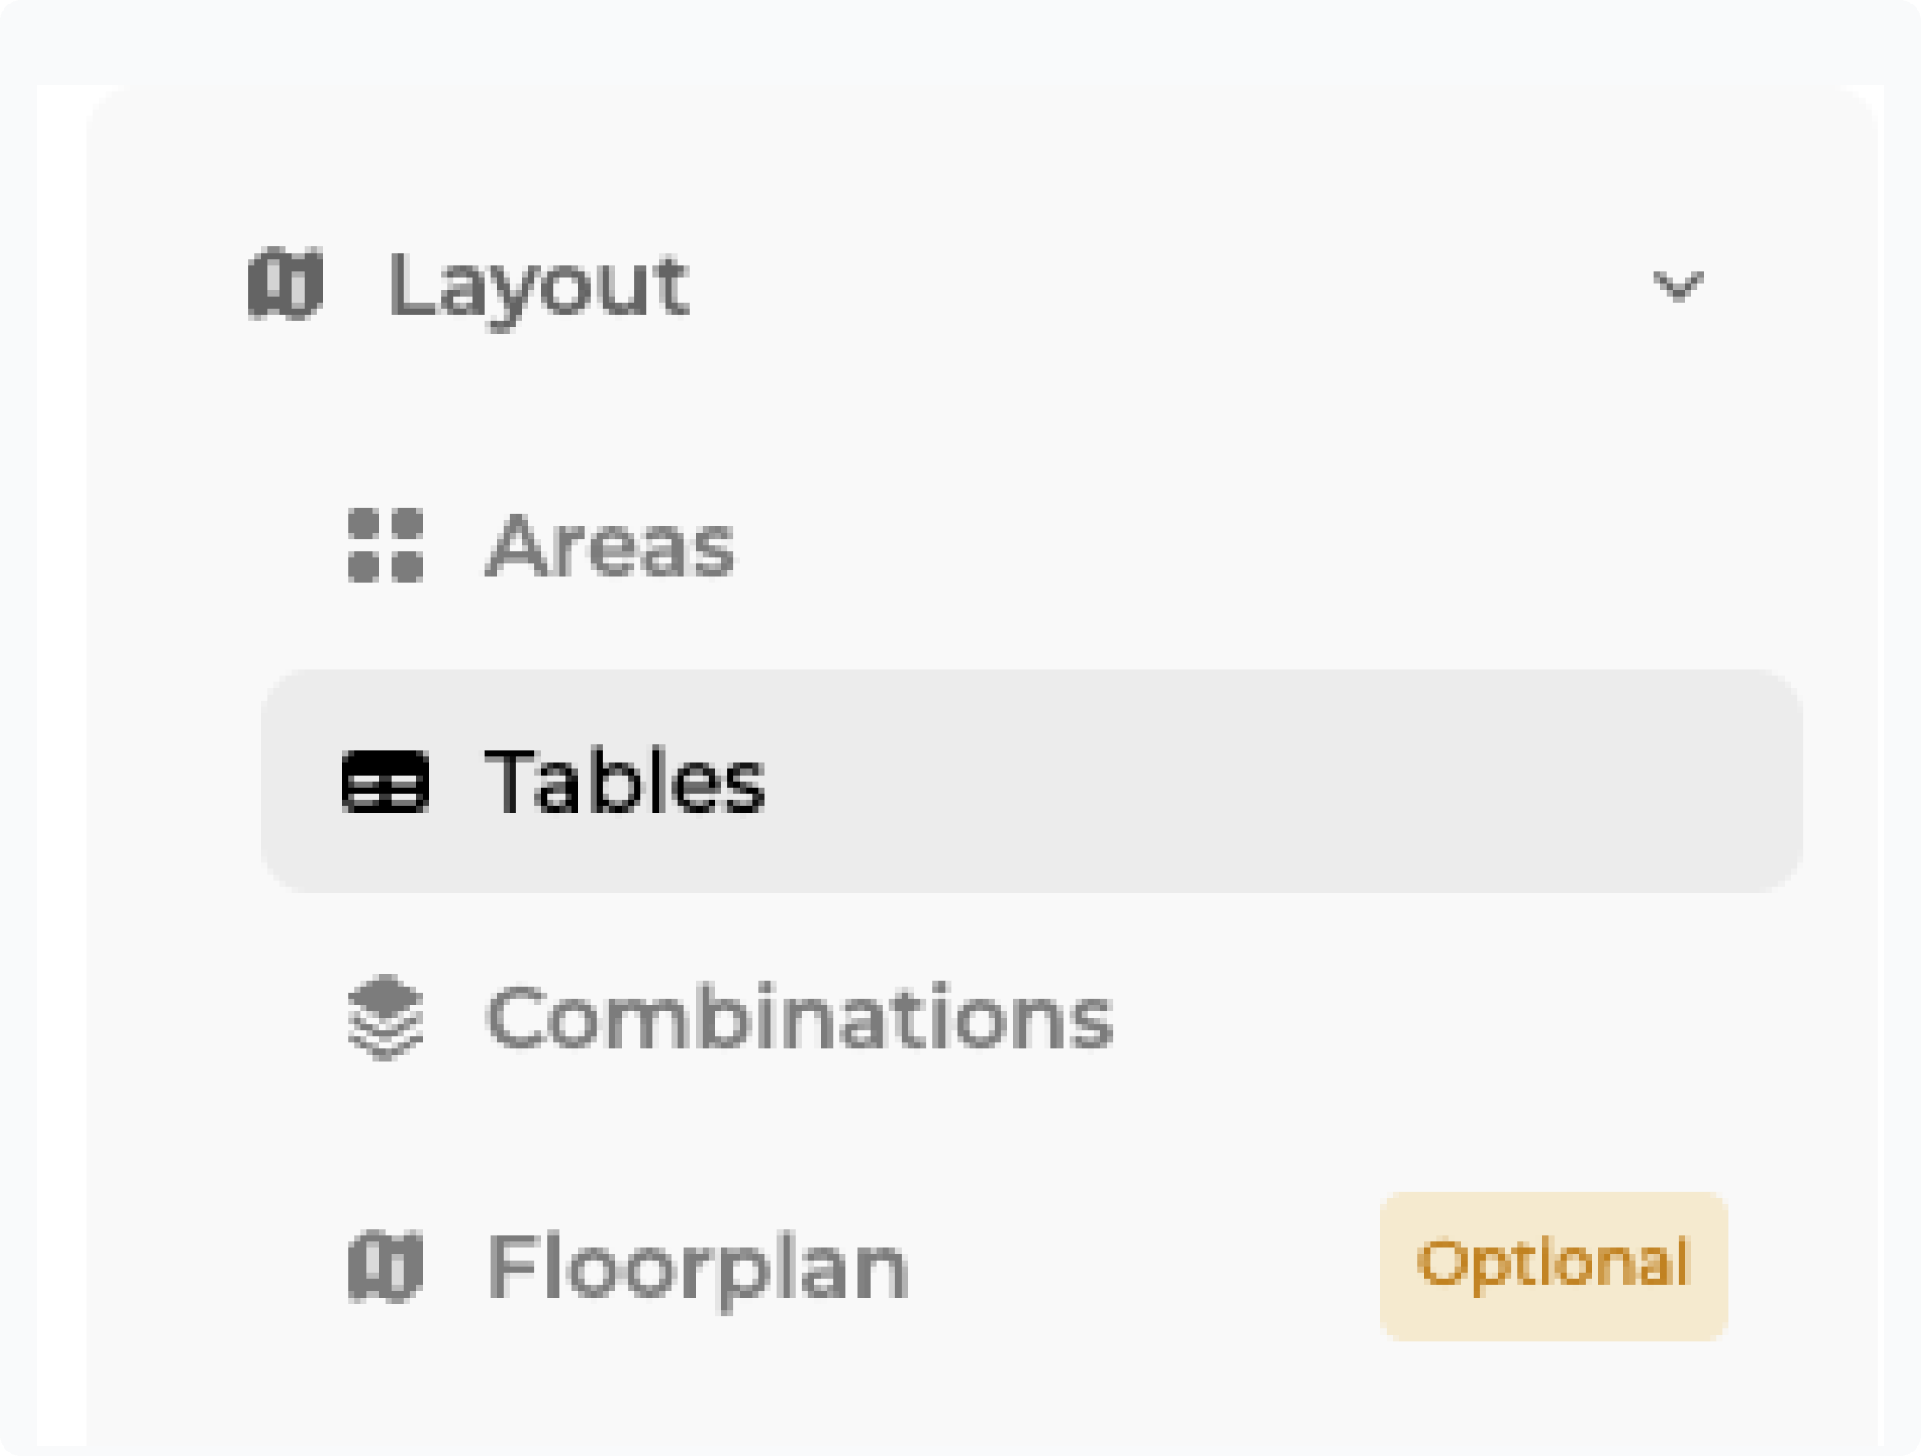Select the Tables text label
The image size is (1921, 1456).
625,781
